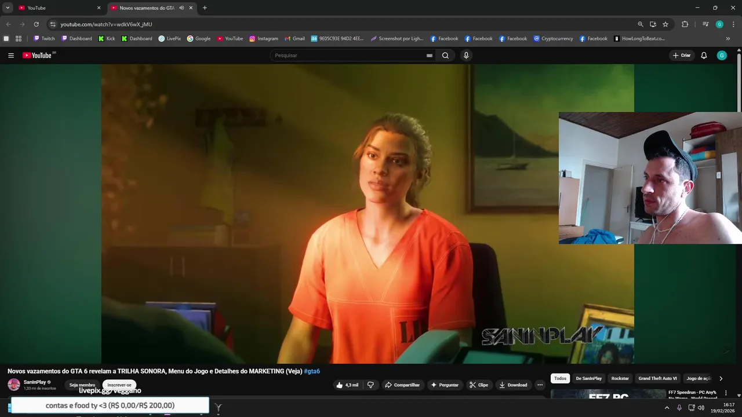Click the #gta6 hashtag link
742x417 pixels.
tap(312, 371)
